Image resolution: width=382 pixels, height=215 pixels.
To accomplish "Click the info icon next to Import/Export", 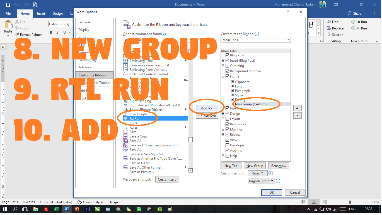I will [x=278, y=181].
